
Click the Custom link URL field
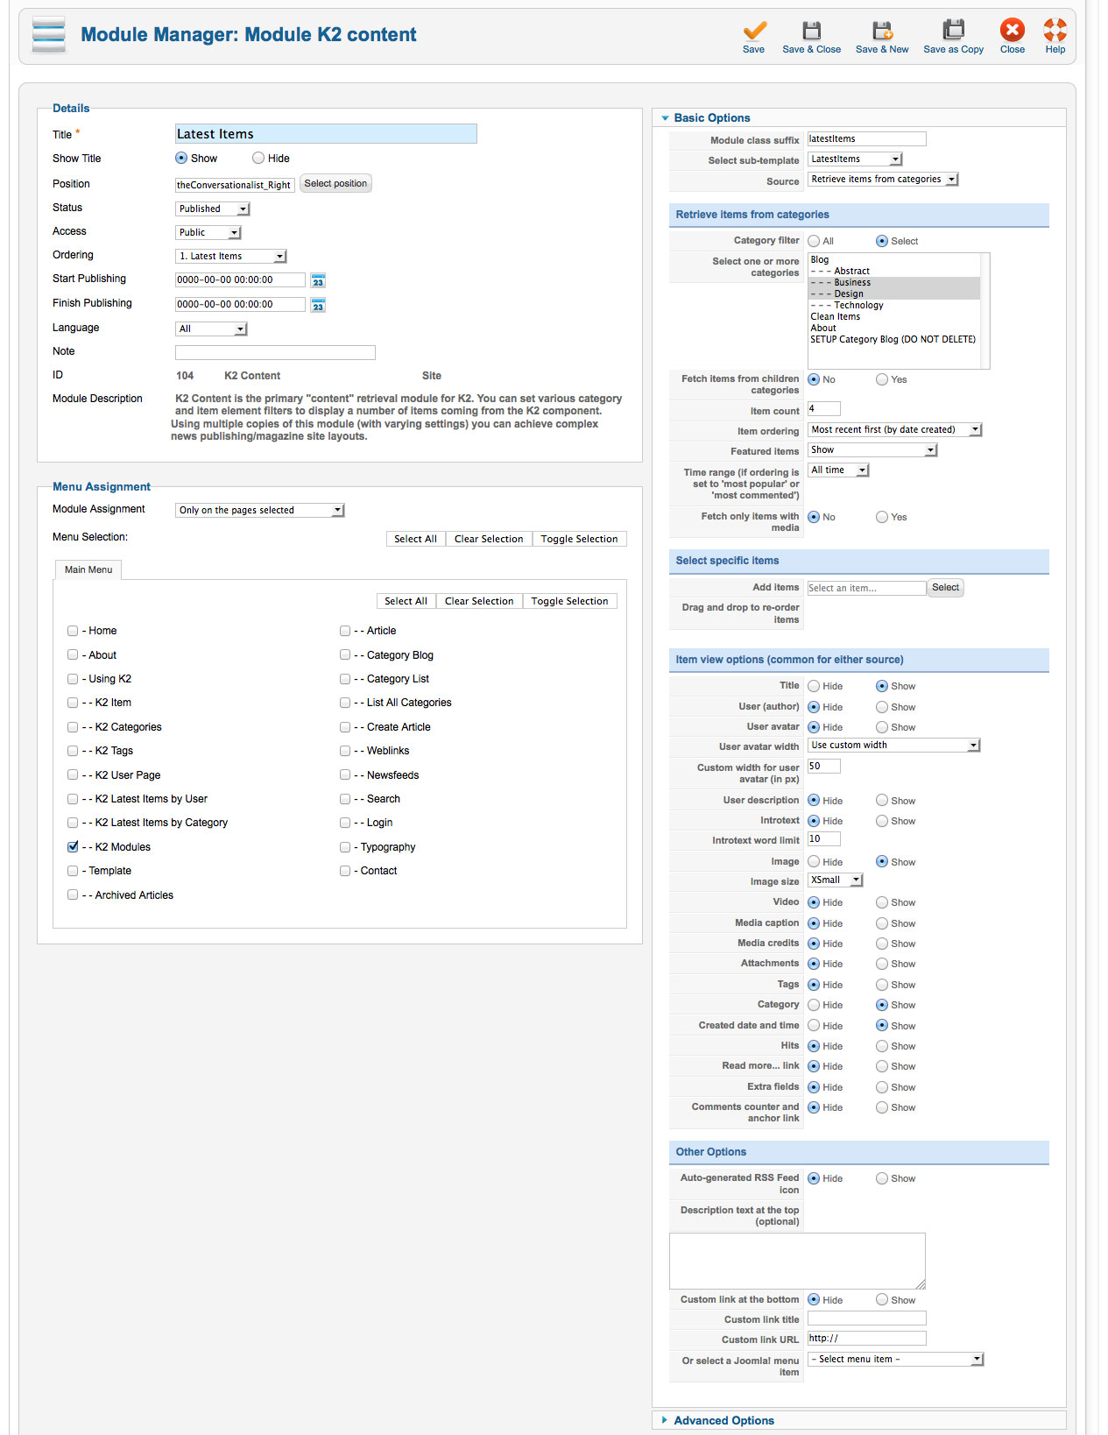[866, 1339]
